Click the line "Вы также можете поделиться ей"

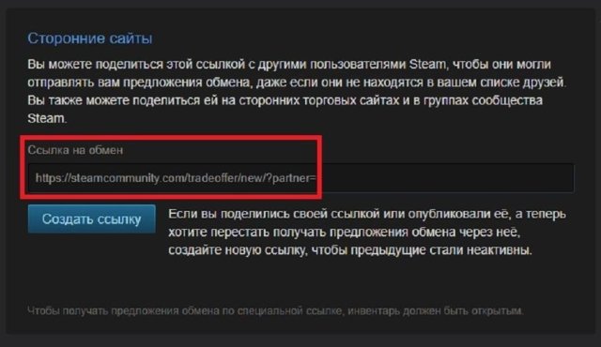tap(285, 100)
